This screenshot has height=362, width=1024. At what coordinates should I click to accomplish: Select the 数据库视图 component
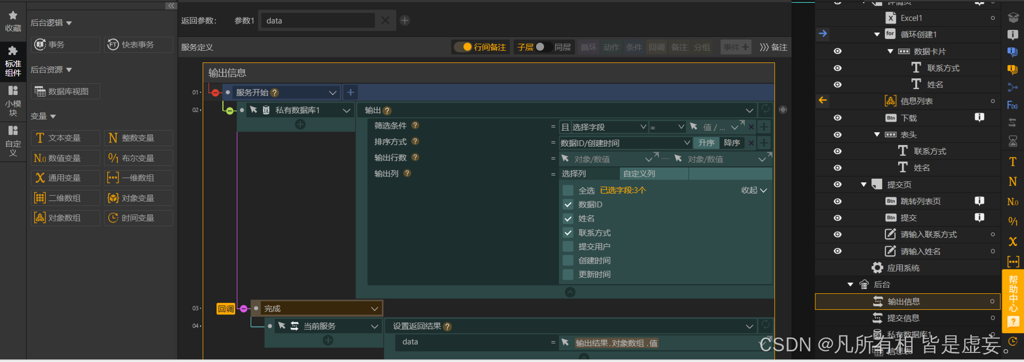click(66, 92)
